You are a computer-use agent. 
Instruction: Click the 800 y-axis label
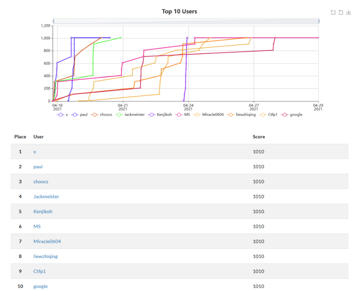pyautogui.click(x=47, y=51)
